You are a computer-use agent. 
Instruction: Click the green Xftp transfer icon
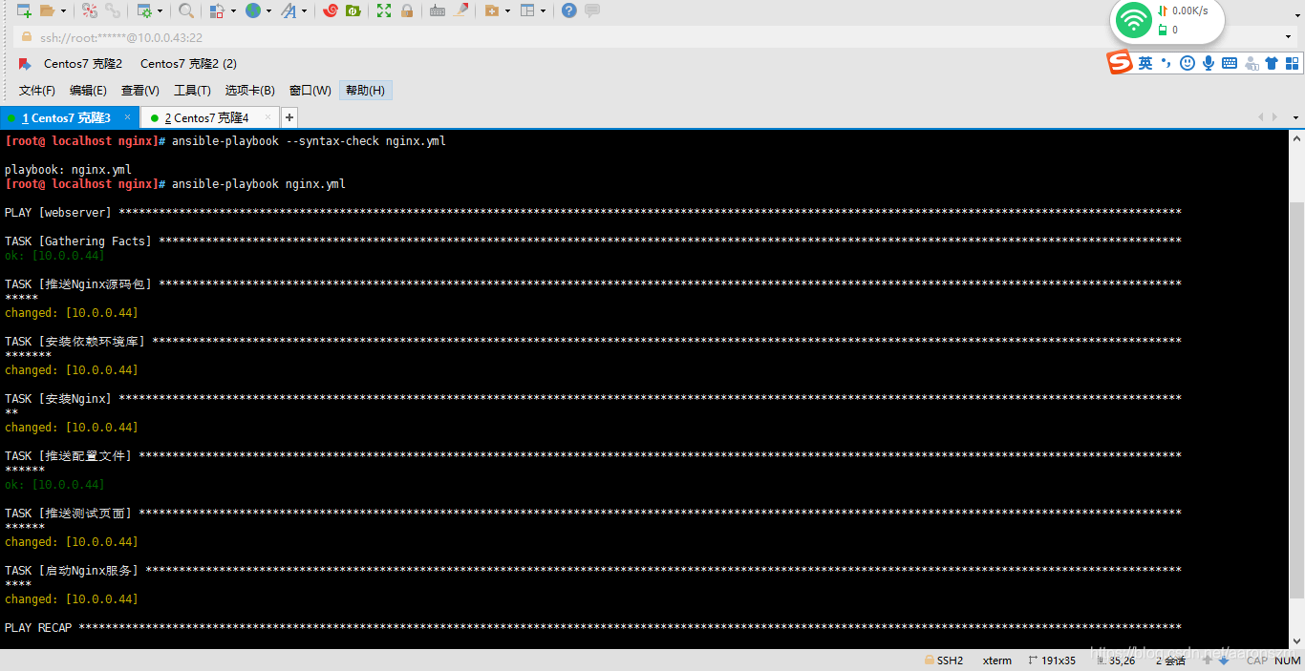(353, 10)
